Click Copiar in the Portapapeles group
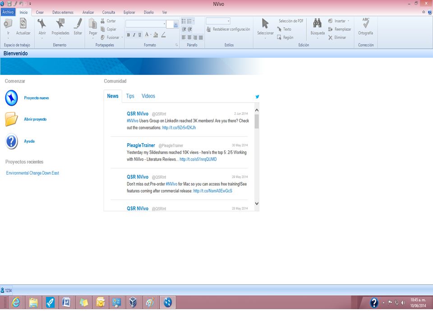 [109, 29]
